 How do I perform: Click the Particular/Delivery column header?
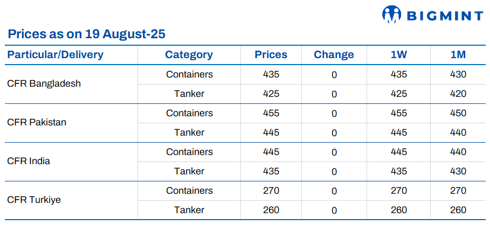click(56, 54)
